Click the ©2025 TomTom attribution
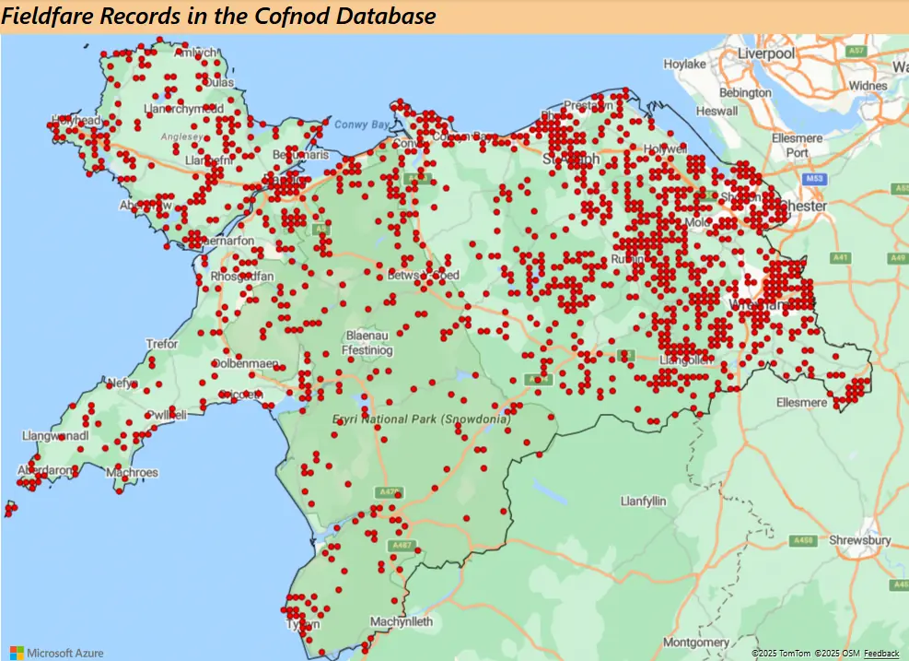 coord(780,654)
